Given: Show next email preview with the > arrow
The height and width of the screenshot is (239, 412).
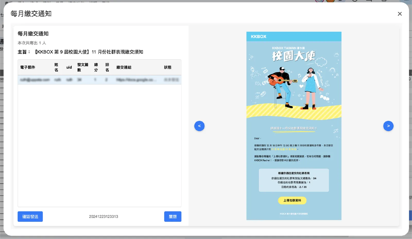Looking at the screenshot, I should [388, 126].
